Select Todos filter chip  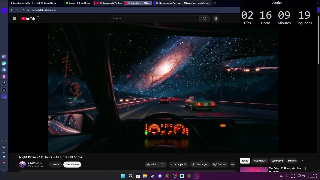tap(245, 161)
